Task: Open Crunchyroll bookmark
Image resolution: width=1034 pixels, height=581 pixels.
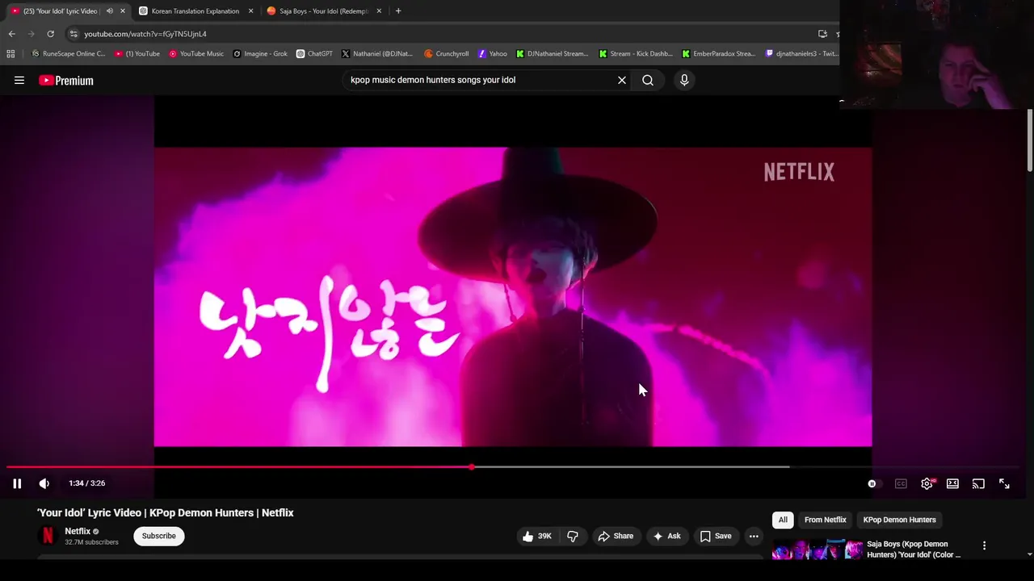Action: pyautogui.click(x=446, y=54)
